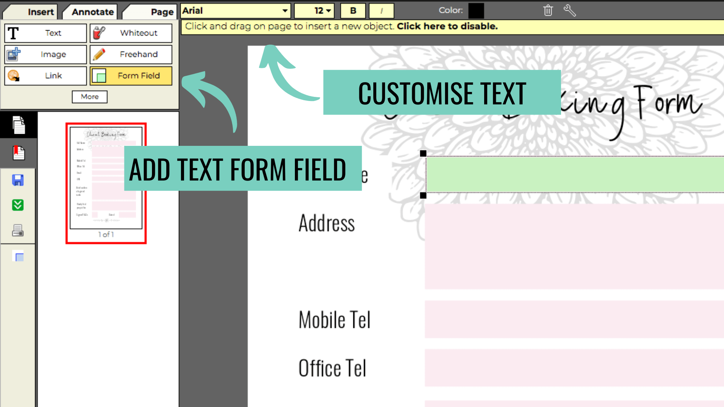Choose the Whiteout tool
This screenshot has width=724, height=407.
click(x=131, y=33)
